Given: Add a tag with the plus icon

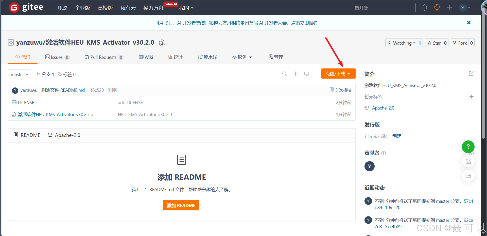Looking at the screenshot, I should click(471, 97).
